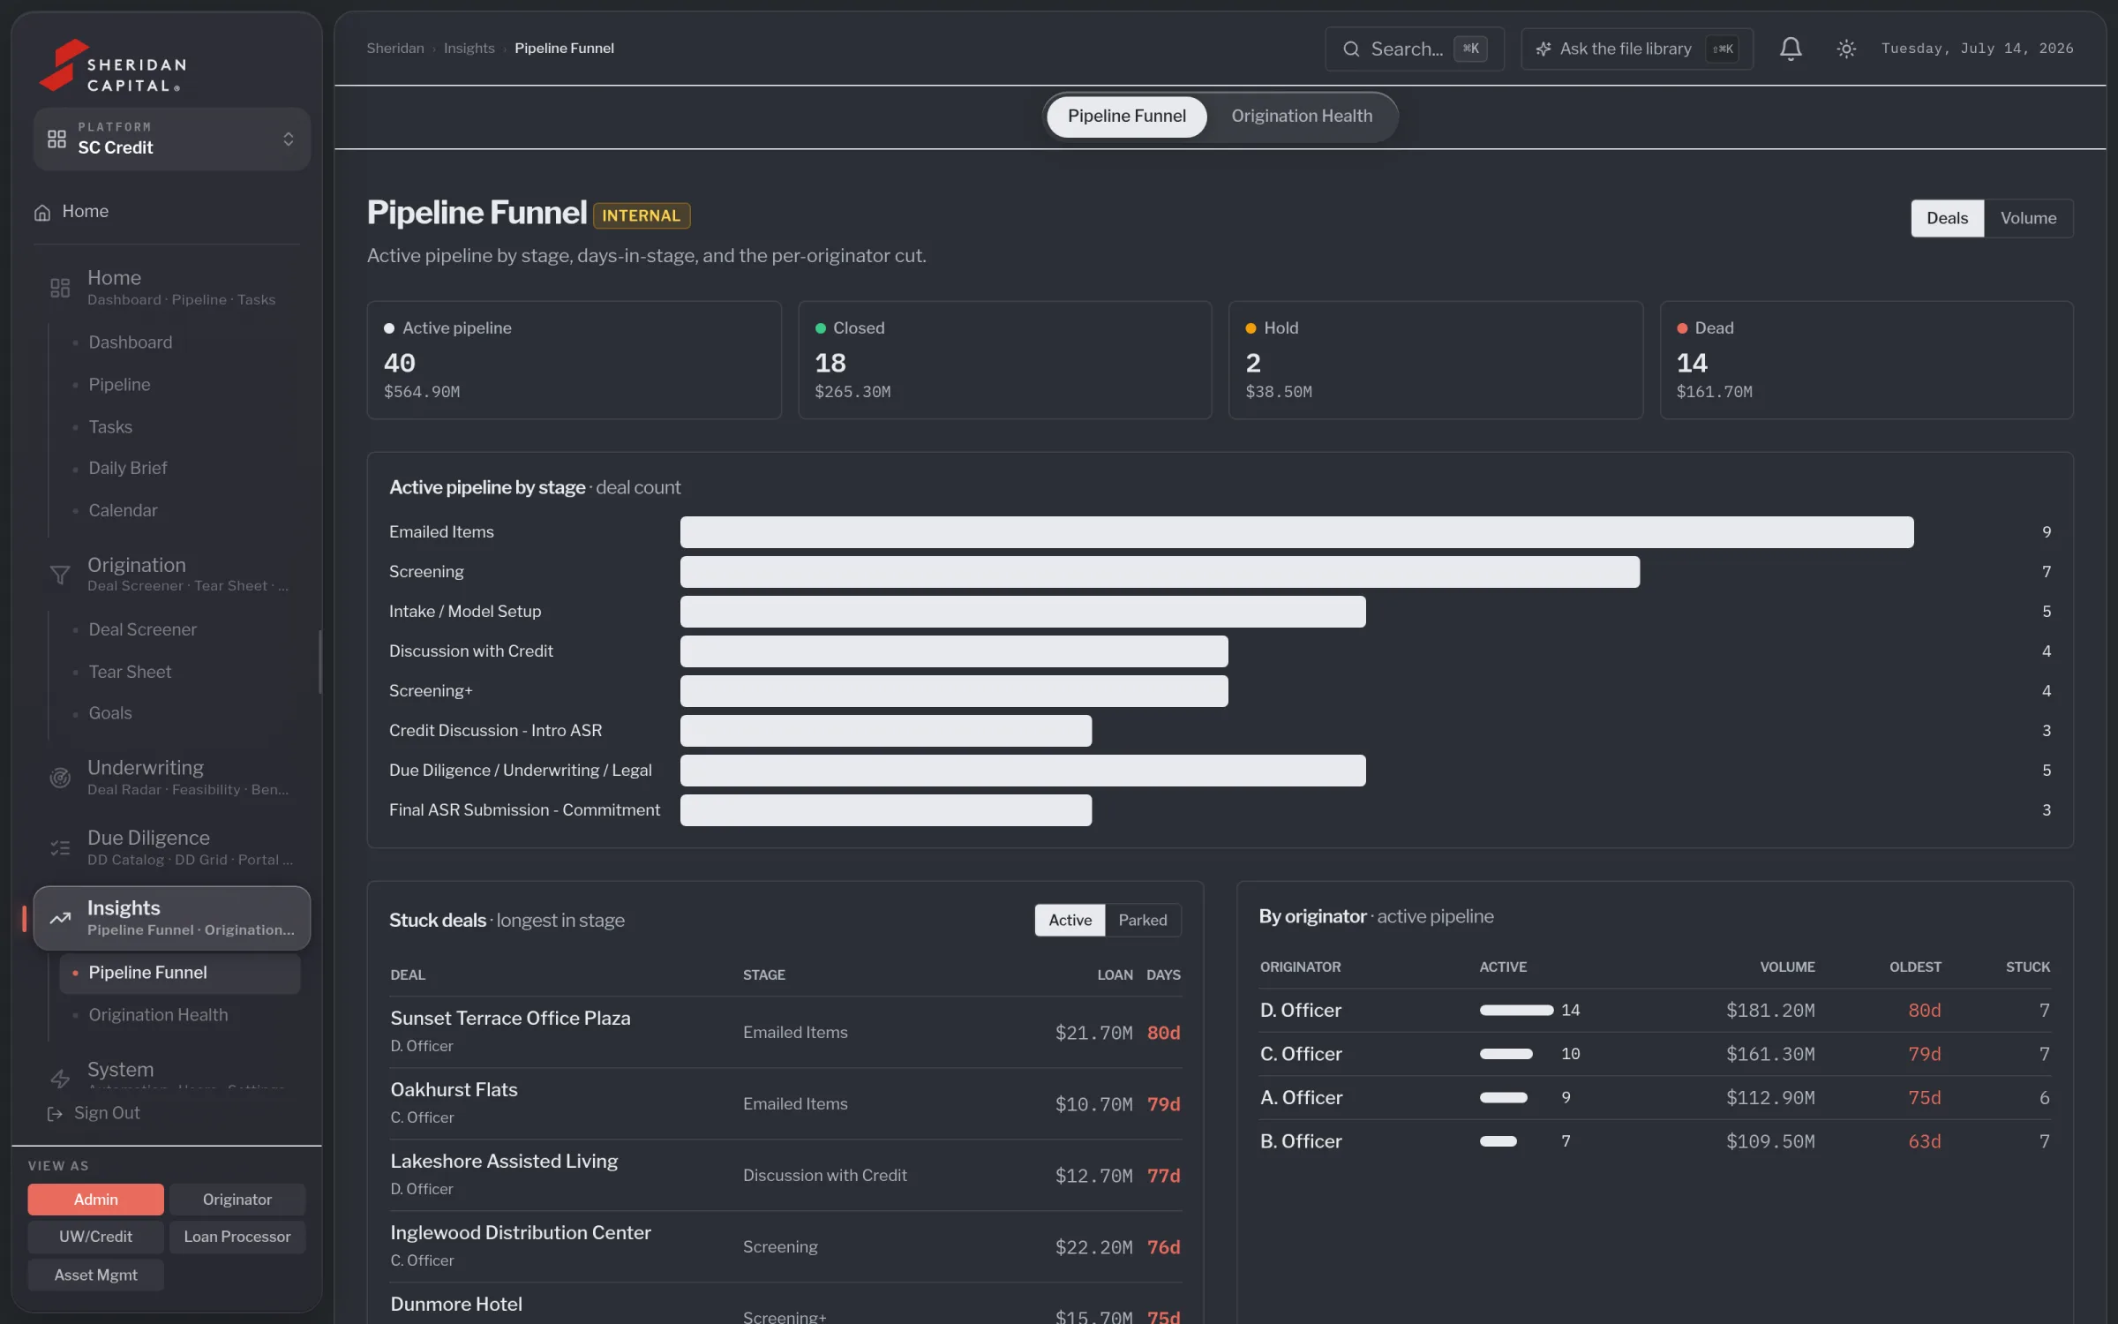Click Ask the file library button
This screenshot has height=1324, width=2118.
coord(1636,49)
